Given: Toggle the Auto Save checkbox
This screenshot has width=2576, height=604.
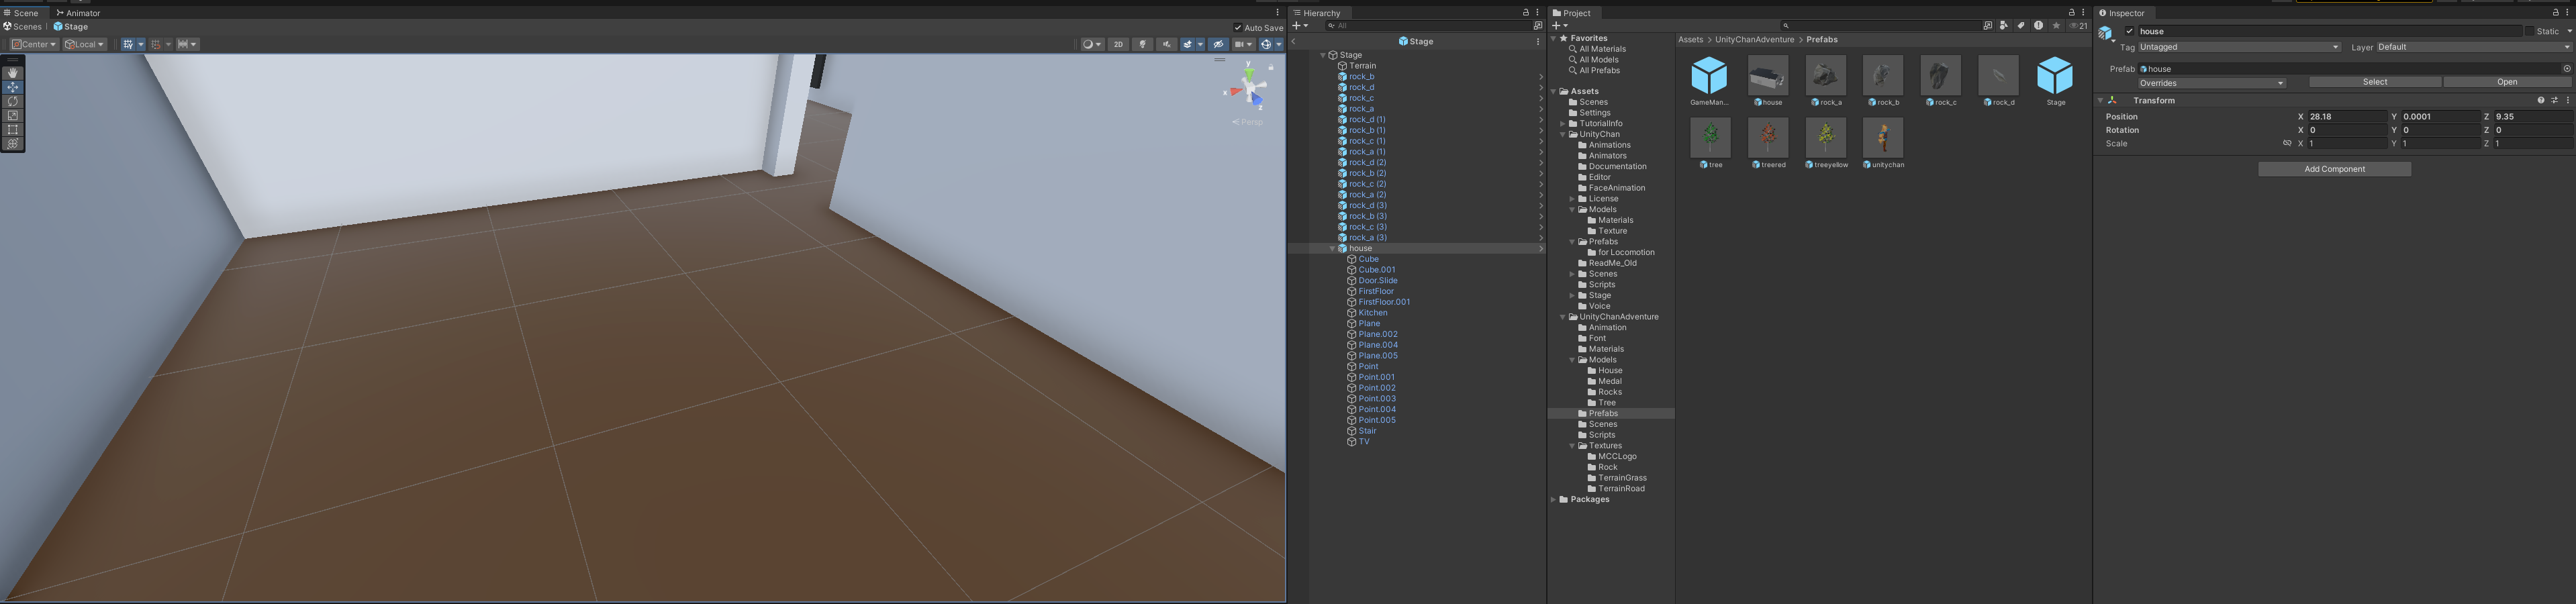Looking at the screenshot, I should 1238,28.
